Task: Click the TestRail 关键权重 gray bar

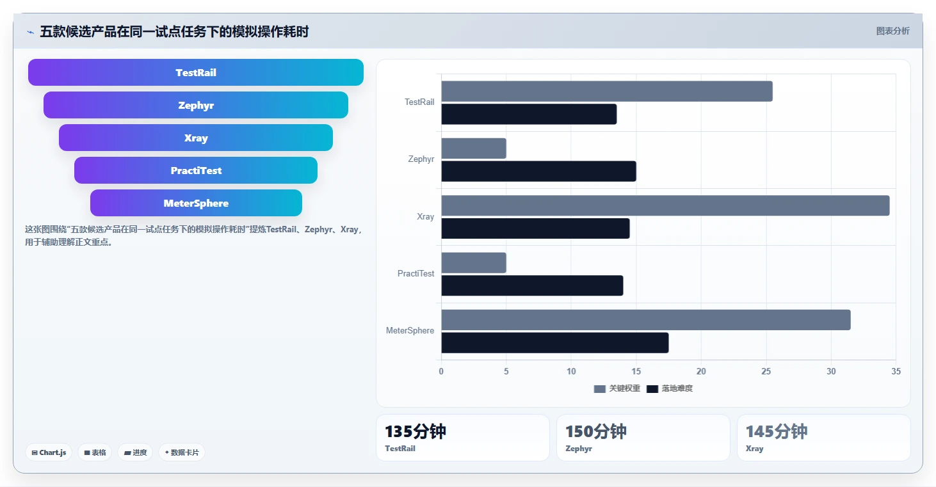Action: coord(607,92)
